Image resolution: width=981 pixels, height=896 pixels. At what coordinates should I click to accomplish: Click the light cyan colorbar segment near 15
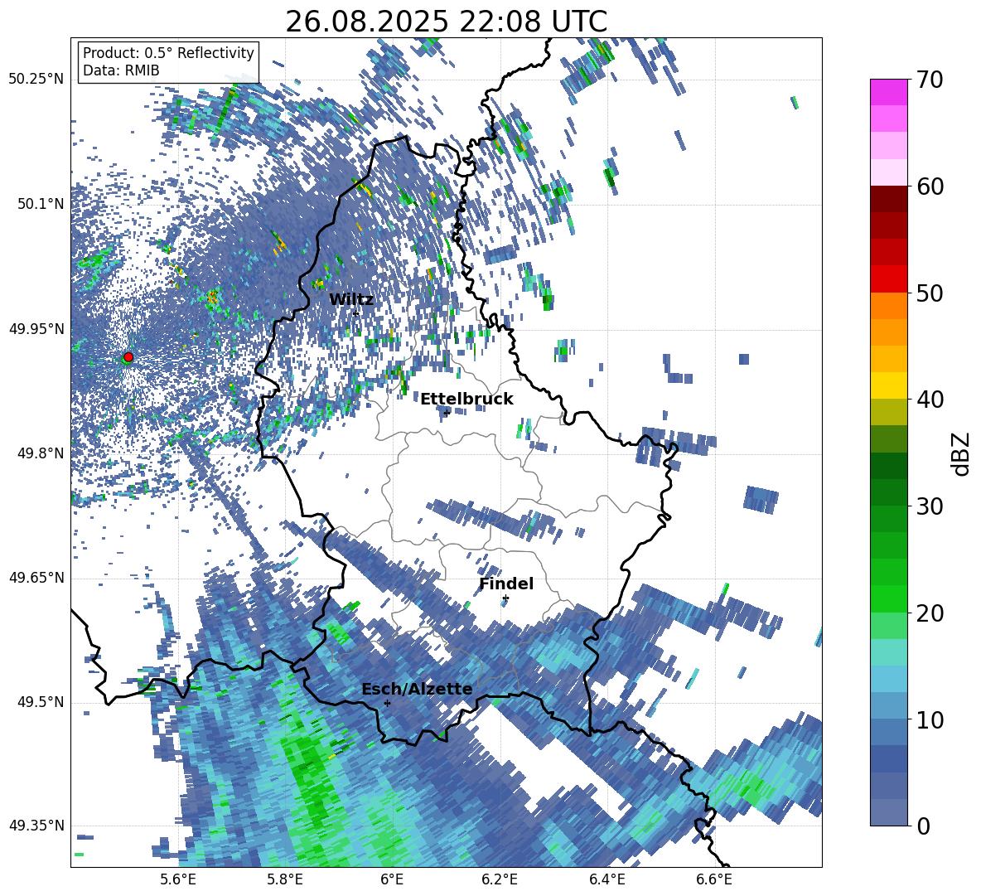pyautogui.click(x=889, y=652)
